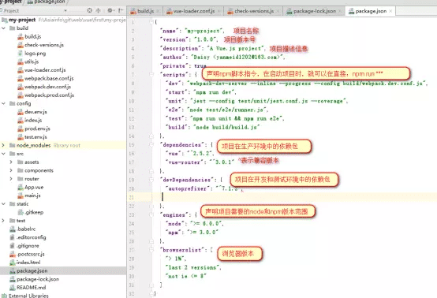Select prod.env.js file
Viewport: 437px width, 298px height.
34,129
